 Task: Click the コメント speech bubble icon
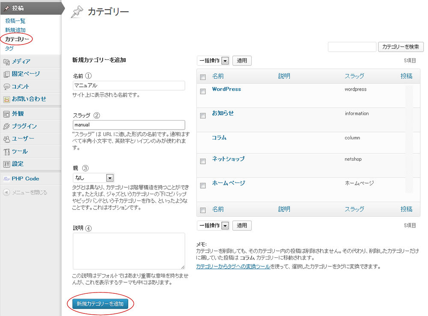tap(6, 87)
